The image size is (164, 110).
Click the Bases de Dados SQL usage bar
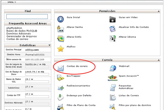pyautogui.click(x=37, y=82)
